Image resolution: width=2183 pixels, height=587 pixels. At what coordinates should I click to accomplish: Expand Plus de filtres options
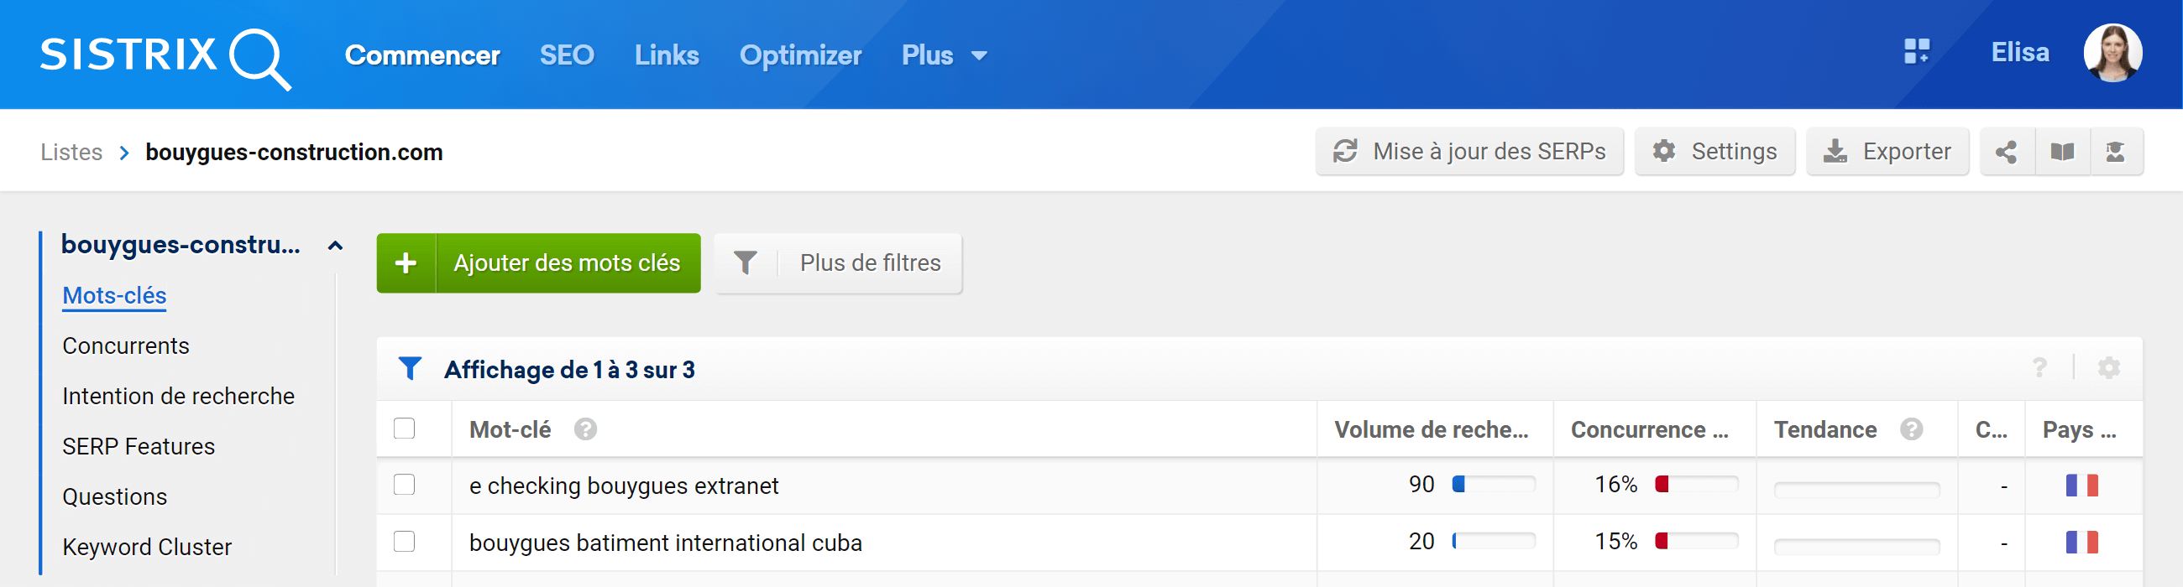838,263
